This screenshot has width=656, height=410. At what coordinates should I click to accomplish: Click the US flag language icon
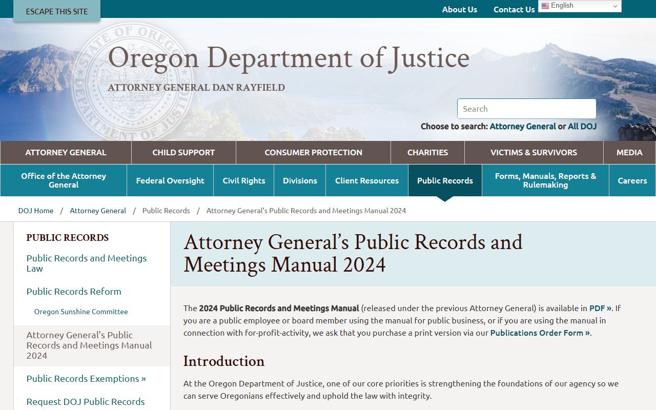pos(545,6)
